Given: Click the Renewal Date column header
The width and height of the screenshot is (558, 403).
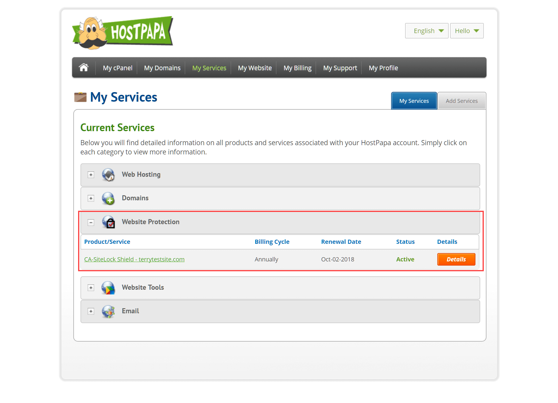Looking at the screenshot, I should point(341,242).
